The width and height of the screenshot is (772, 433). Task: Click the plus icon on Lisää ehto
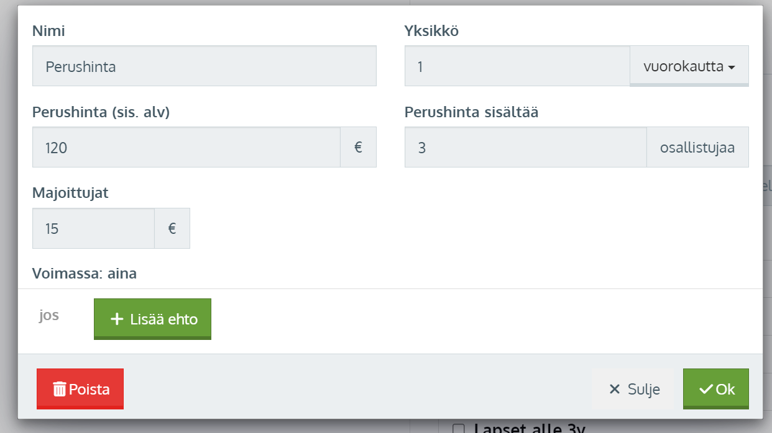click(x=116, y=319)
